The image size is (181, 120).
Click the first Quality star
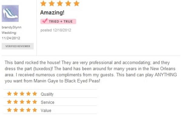(9, 94)
